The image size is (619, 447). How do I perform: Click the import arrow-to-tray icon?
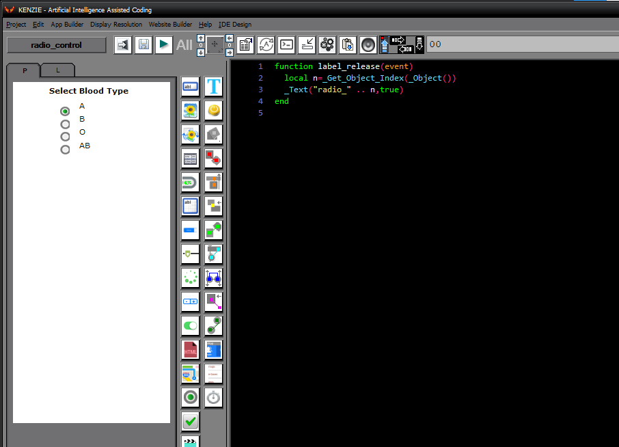[x=307, y=44]
